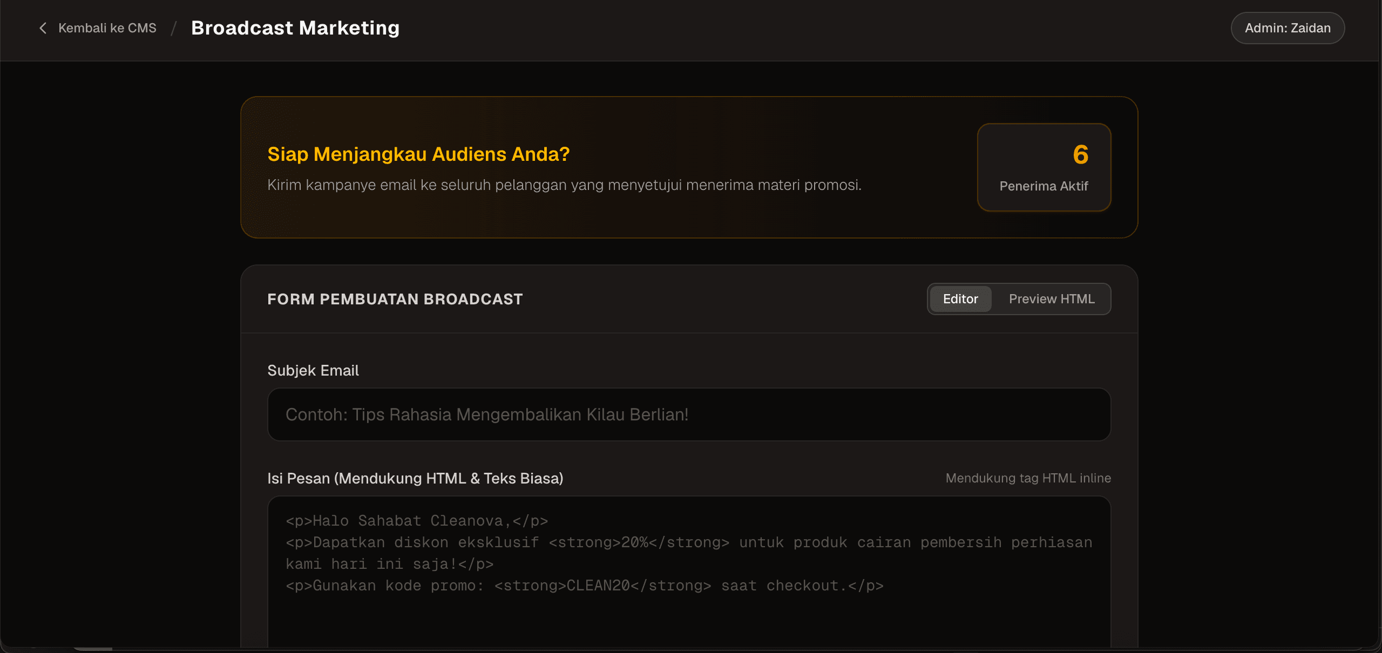Viewport: 1382px width, 653px height.
Task: Click the Admin: Zaidan badge
Action: (1288, 28)
